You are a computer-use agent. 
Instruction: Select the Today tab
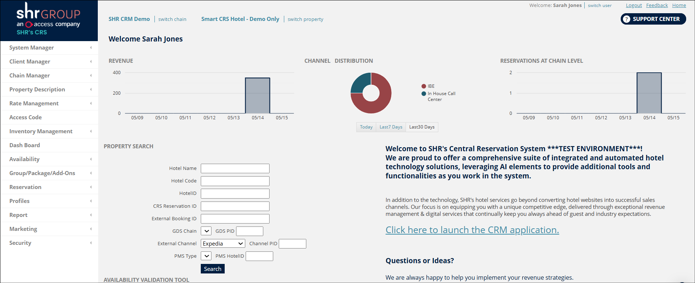pos(366,127)
